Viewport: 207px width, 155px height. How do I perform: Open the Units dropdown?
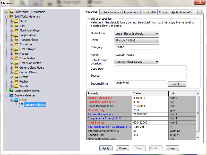[137, 40]
